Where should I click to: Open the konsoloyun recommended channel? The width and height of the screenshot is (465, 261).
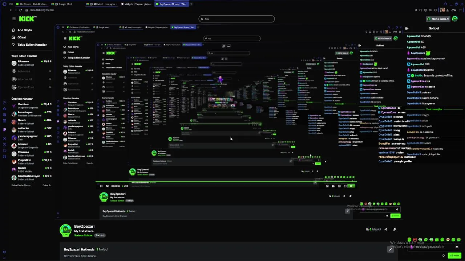[x=32, y=113]
